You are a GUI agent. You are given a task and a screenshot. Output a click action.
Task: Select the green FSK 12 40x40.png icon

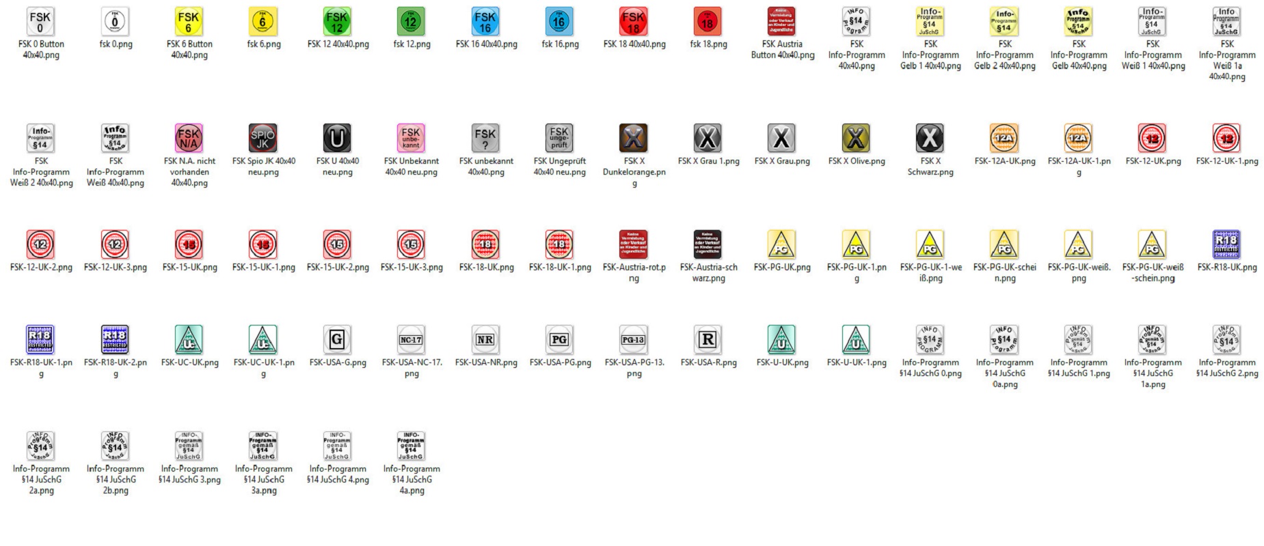point(338,22)
